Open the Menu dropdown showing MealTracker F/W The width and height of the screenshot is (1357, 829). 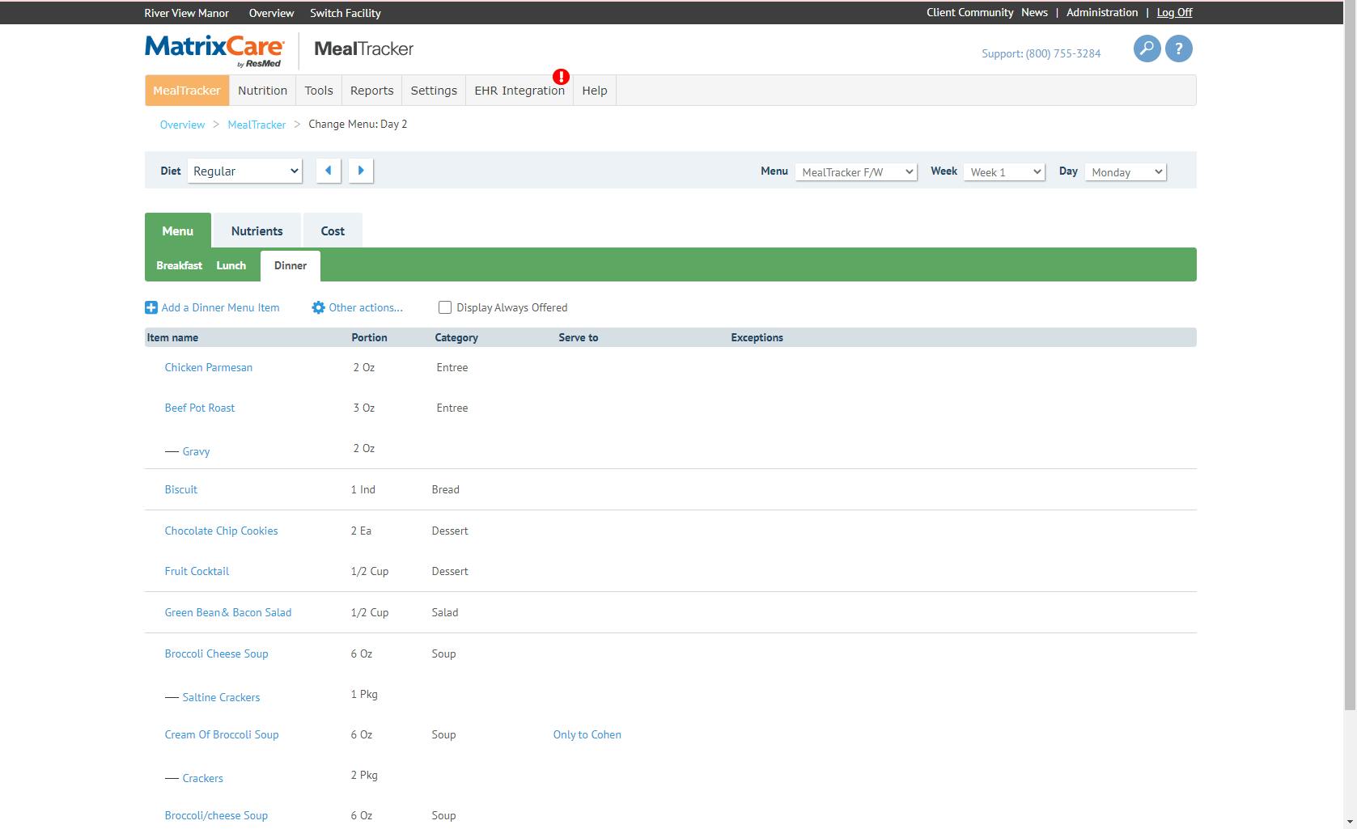854,171
